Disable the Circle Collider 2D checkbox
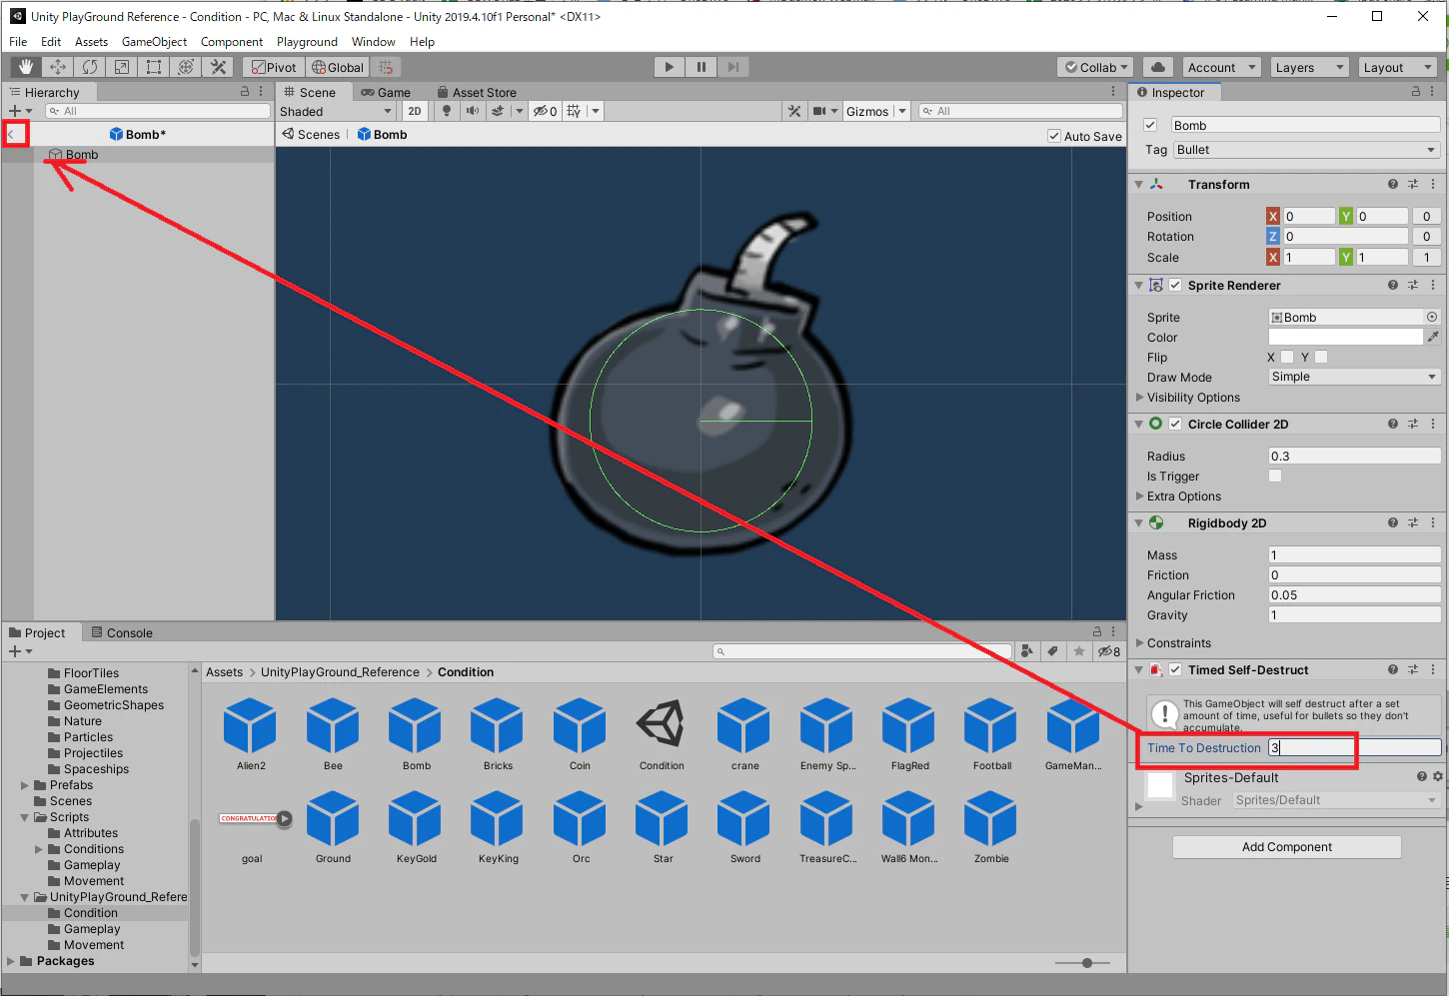This screenshot has width=1449, height=996. 1175,424
